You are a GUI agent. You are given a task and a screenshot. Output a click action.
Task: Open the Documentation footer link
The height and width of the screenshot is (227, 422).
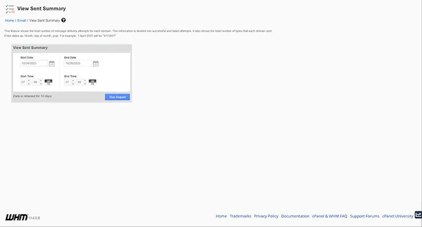point(296,216)
